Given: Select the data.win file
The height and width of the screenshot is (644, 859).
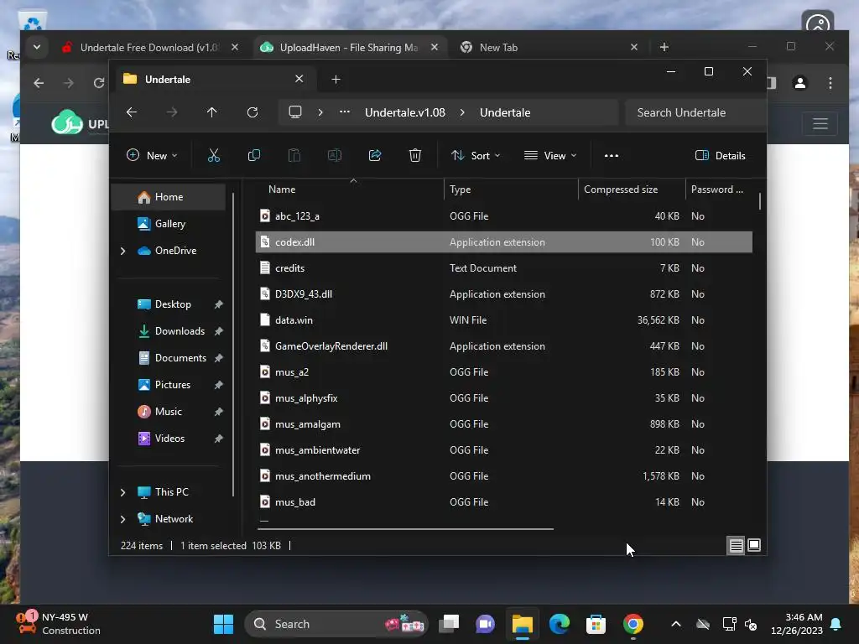Looking at the screenshot, I should coord(504,320).
